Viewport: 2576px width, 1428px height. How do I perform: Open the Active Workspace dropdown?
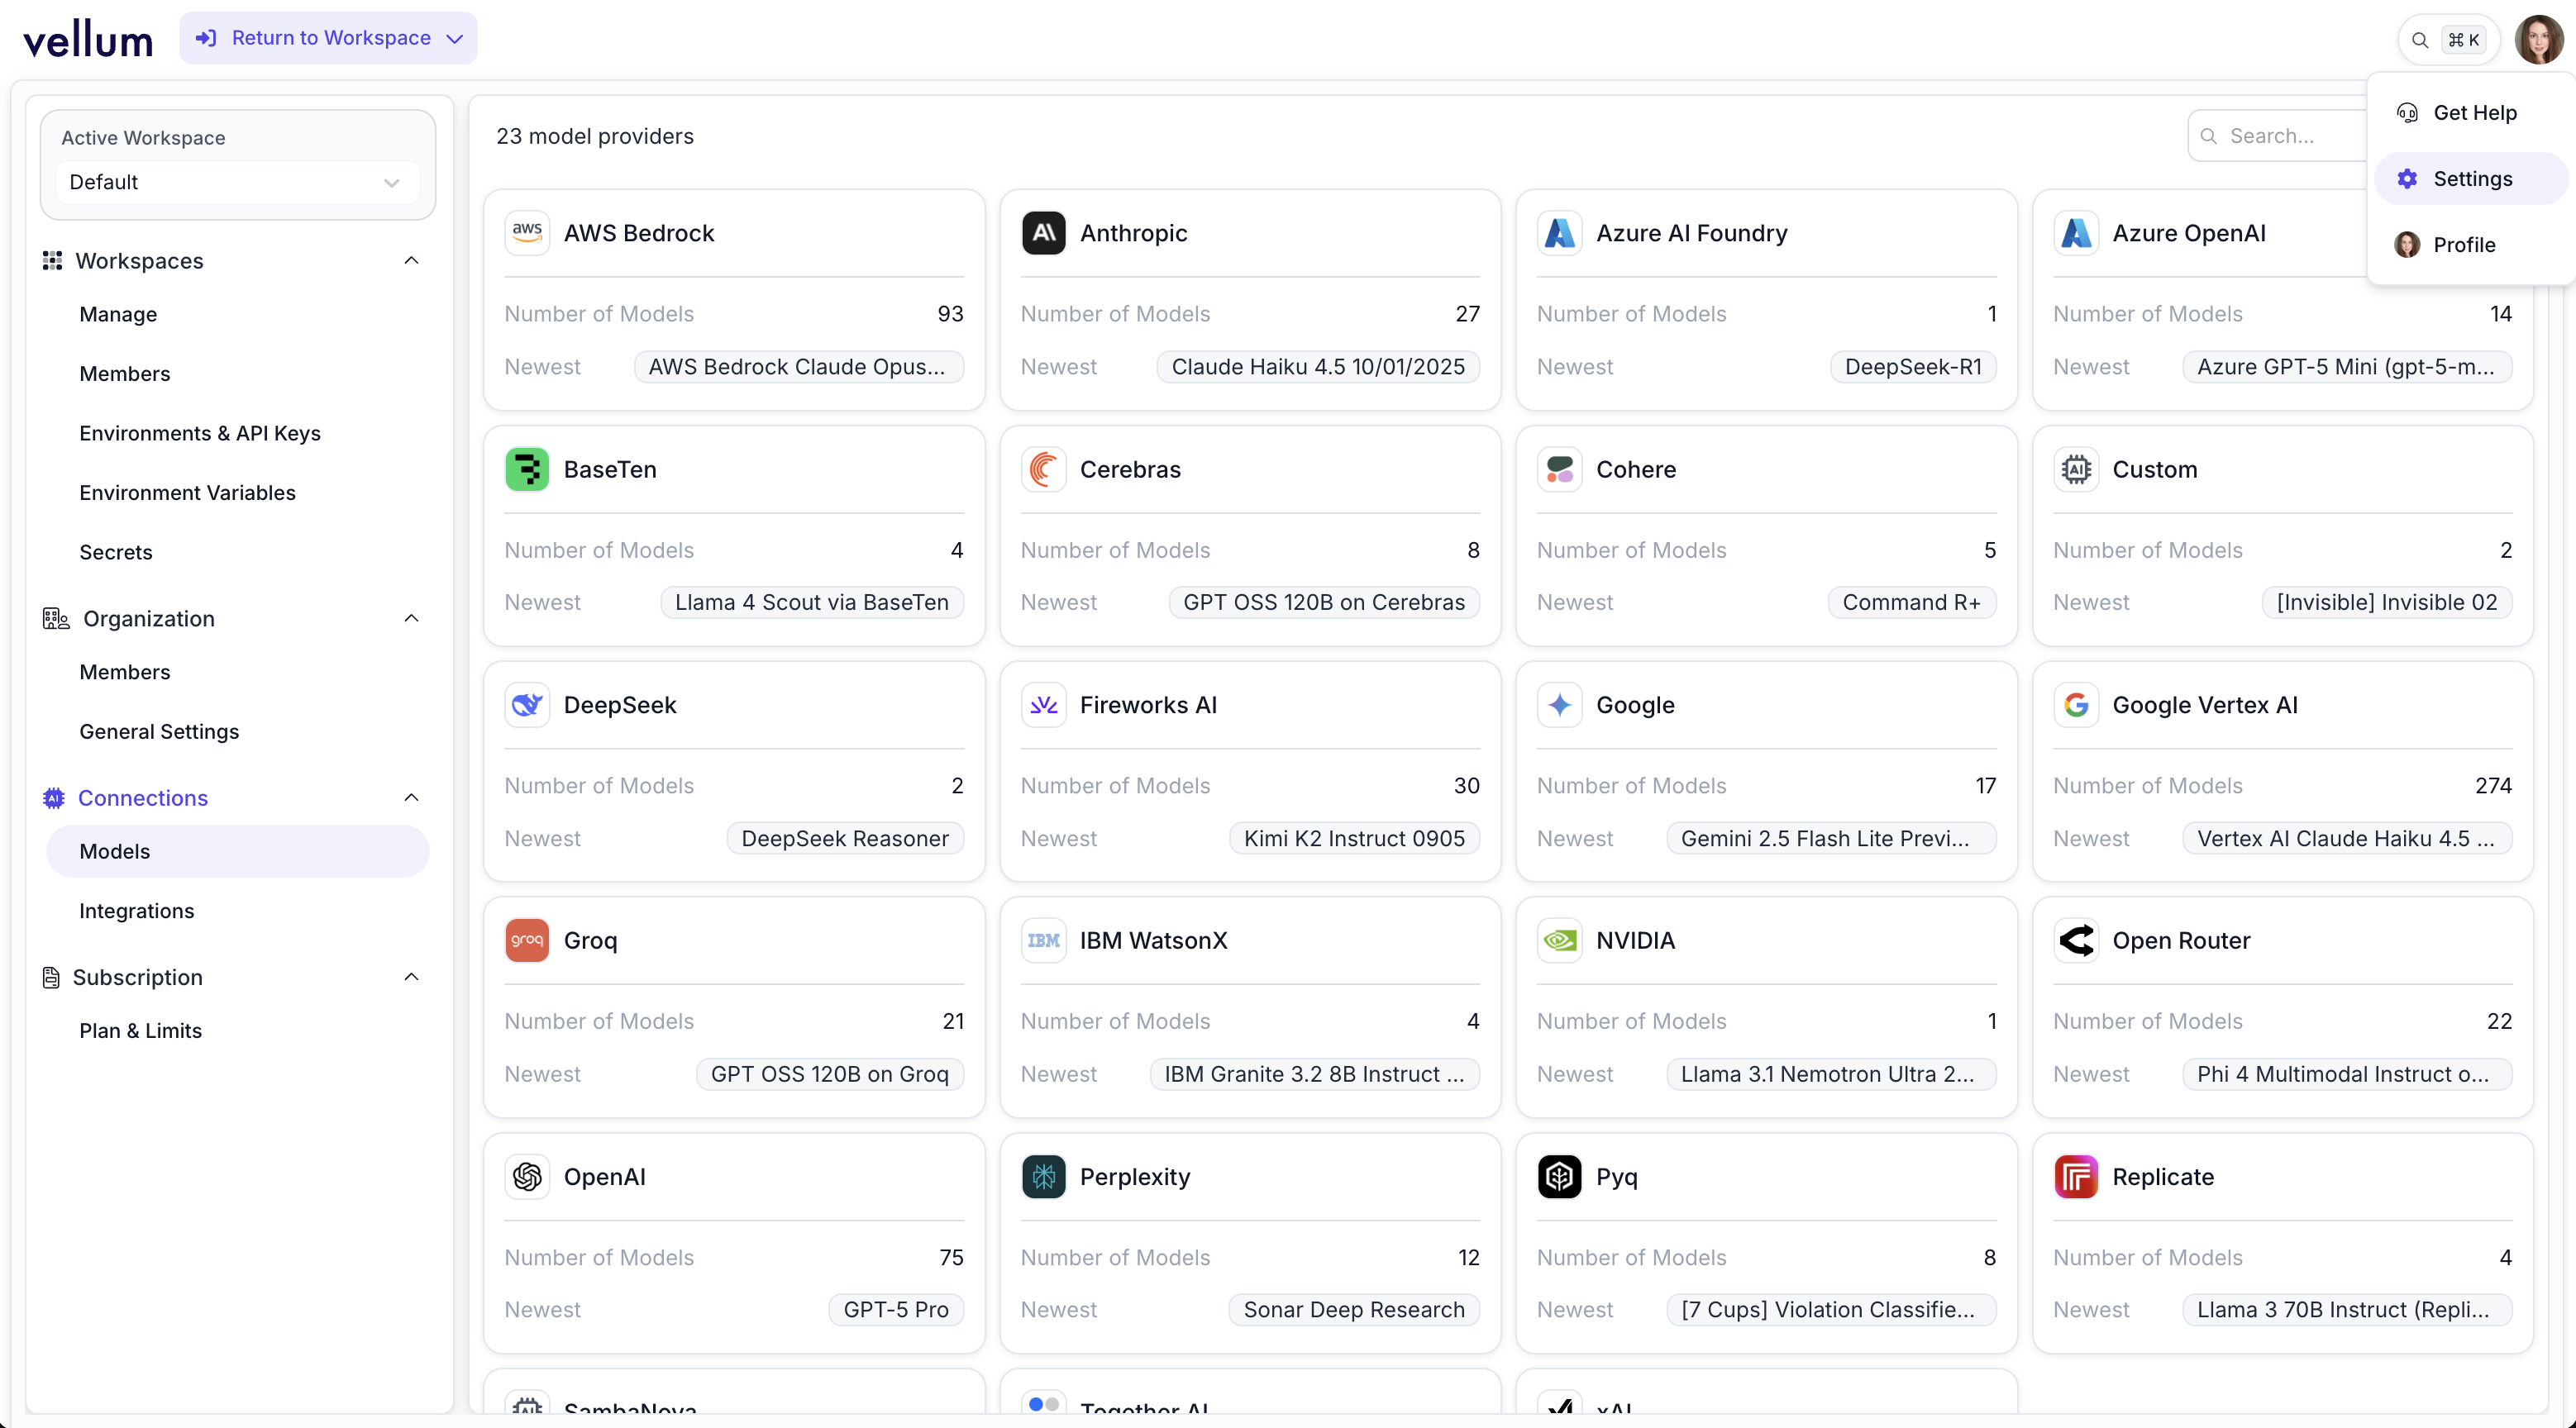click(x=237, y=183)
